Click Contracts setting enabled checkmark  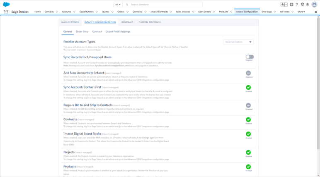pyautogui.click(x=248, y=120)
